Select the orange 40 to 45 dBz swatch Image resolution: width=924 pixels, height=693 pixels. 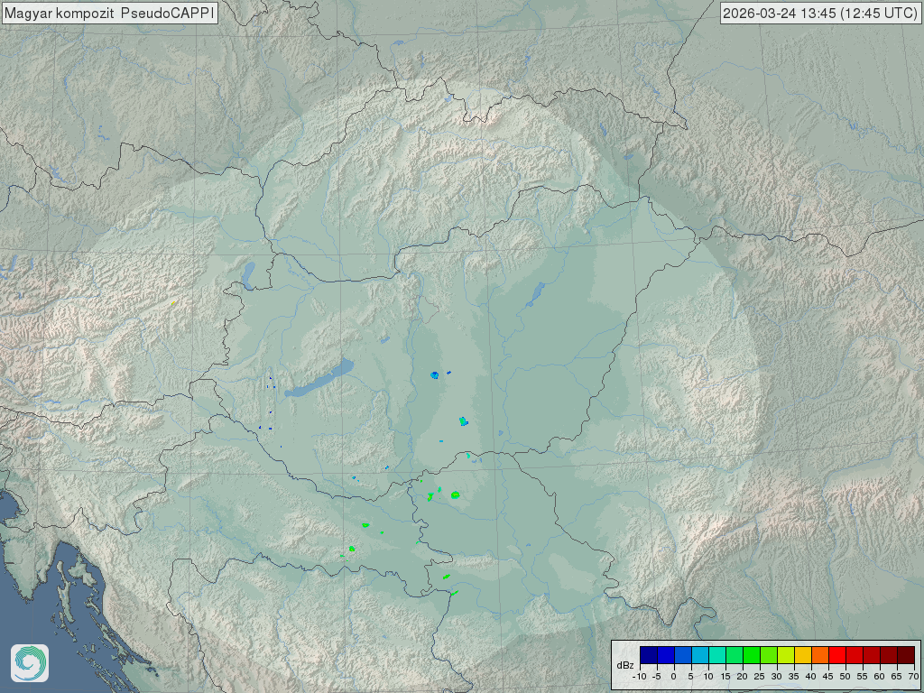tap(819, 655)
